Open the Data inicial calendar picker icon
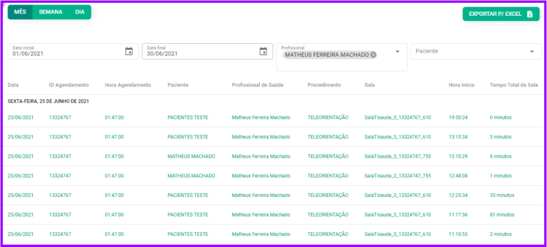 129,51
